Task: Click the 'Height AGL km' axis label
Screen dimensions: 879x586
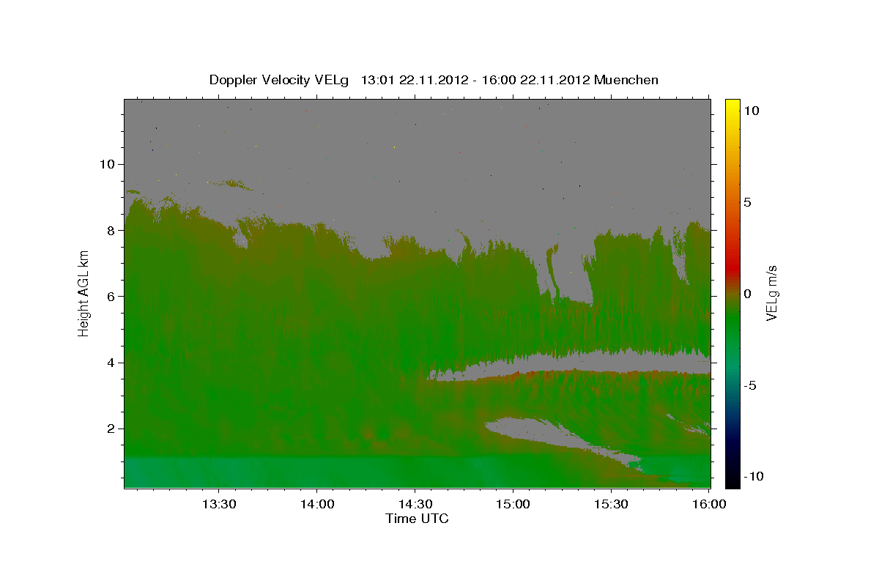Action: click(84, 293)
